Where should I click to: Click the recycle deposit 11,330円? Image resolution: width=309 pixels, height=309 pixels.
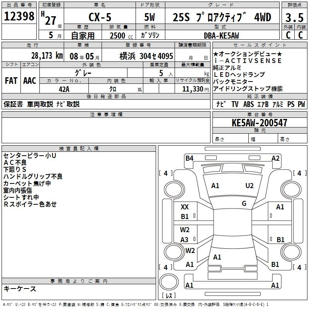pos(195,89)
